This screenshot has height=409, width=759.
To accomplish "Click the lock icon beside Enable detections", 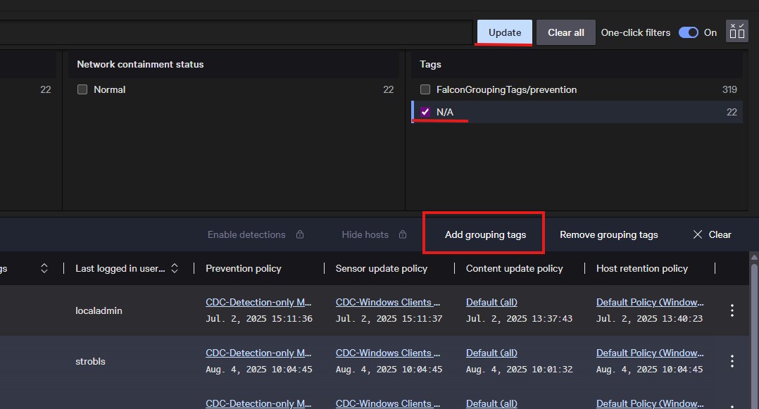I will (x=300, y=234).
